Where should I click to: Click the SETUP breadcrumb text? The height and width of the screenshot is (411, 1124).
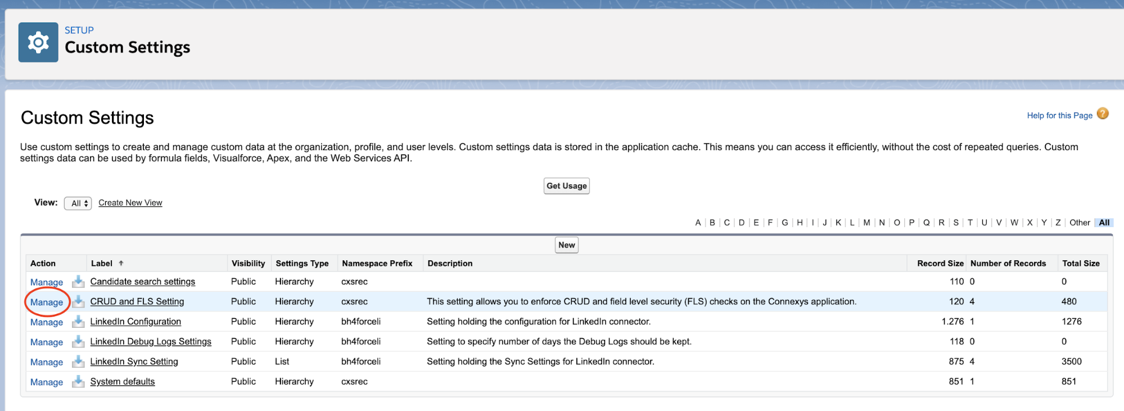[x=79, y=30]
